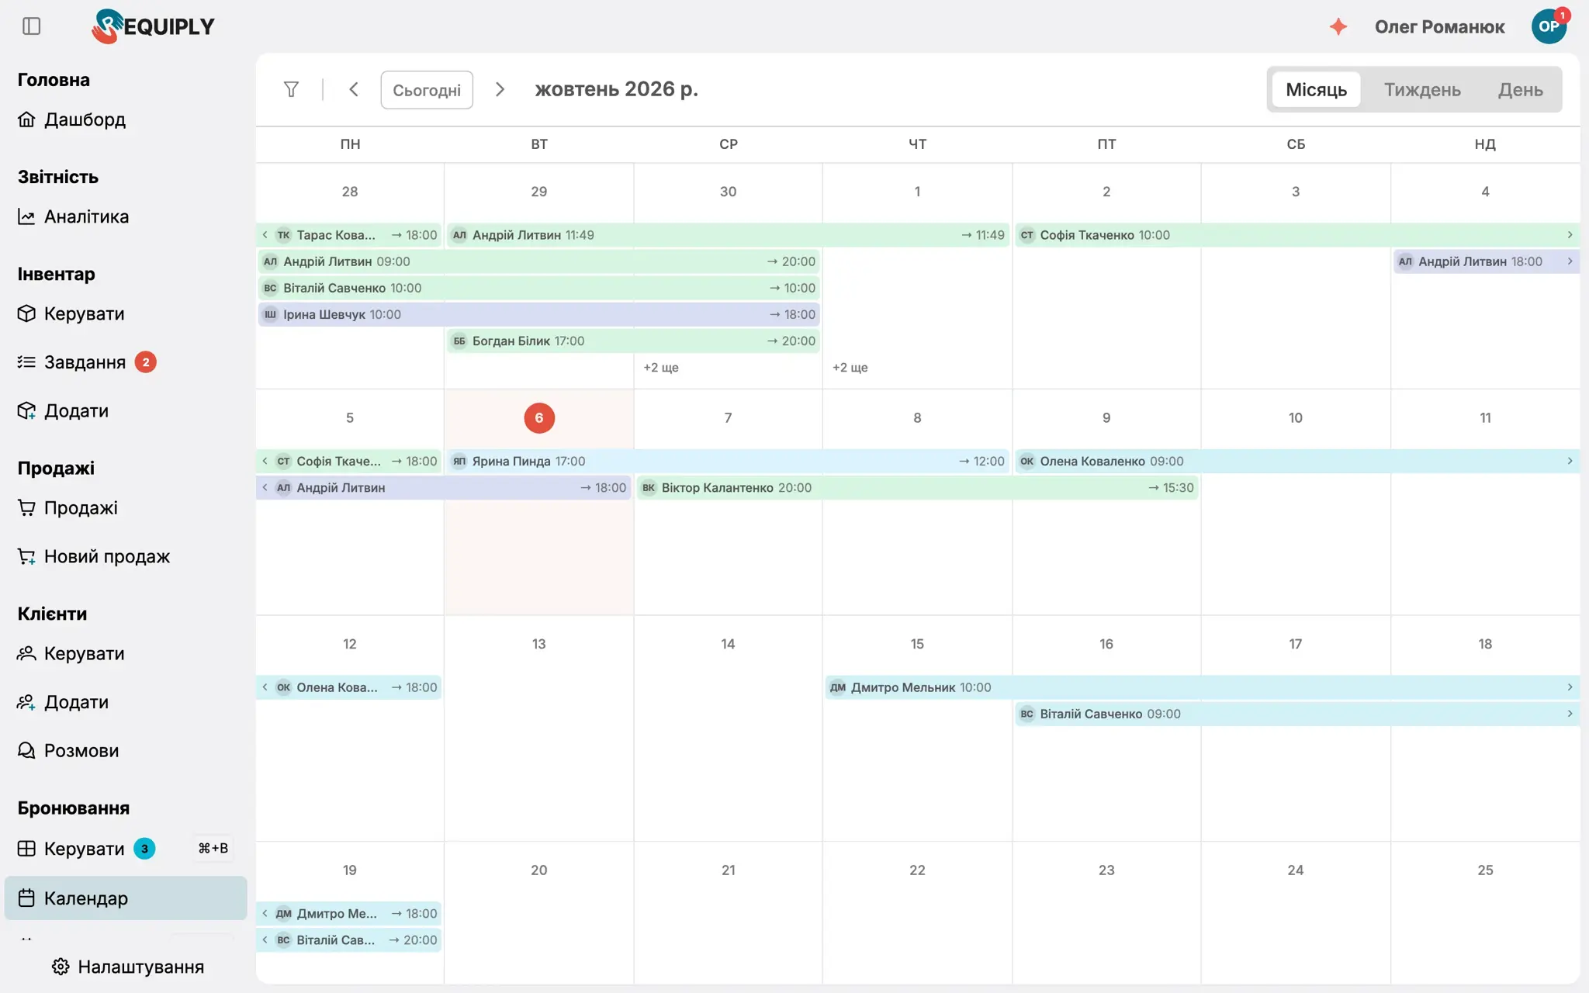Open Розмови chat item in sidebar
This screenshot has height=993, width=1589.
(68, 750)
